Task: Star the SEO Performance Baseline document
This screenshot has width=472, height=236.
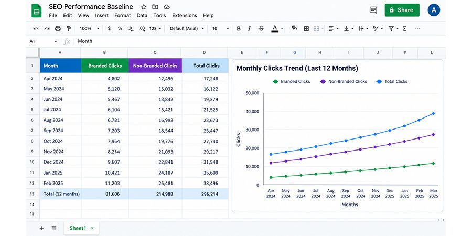Action: (144, 7)
